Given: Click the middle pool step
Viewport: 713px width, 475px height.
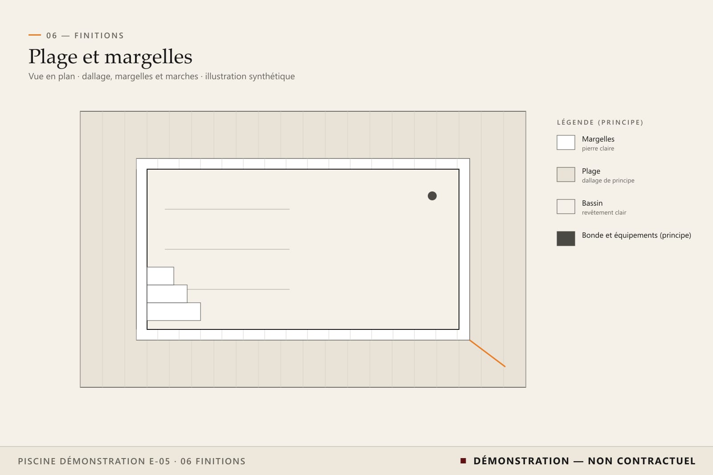Looking at the screenshot, I should 167,294.
